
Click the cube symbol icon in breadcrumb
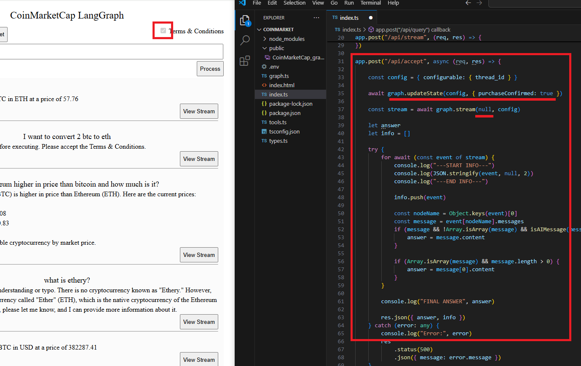[371, 29]
